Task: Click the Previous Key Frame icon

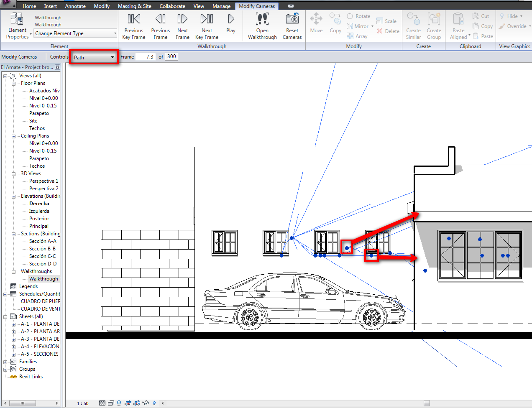Action: point(134,19)
